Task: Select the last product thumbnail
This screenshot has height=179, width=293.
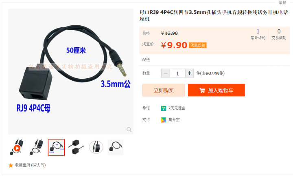Action: pos(116,147)
